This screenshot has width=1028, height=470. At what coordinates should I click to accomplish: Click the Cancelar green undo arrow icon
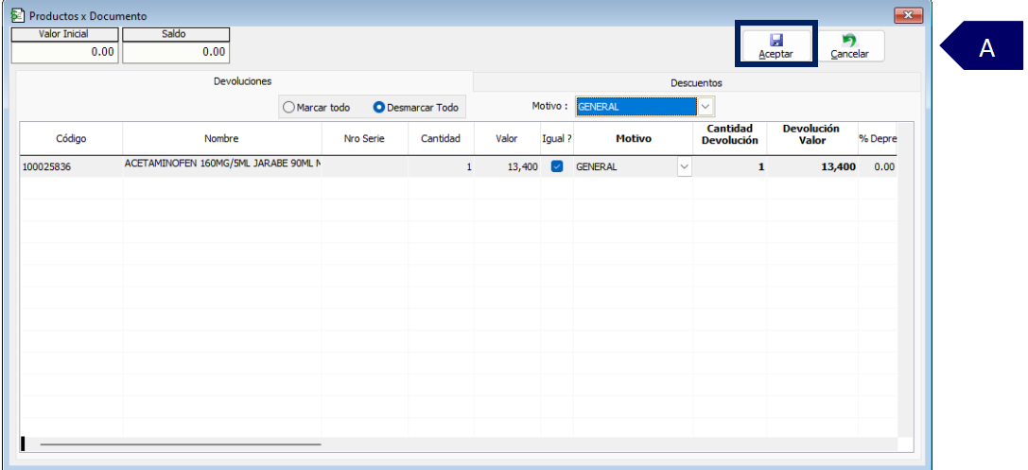coord(849,41)
